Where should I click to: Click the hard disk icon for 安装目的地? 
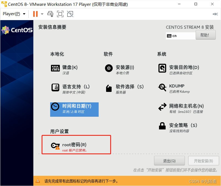click(x=162, y=68)
